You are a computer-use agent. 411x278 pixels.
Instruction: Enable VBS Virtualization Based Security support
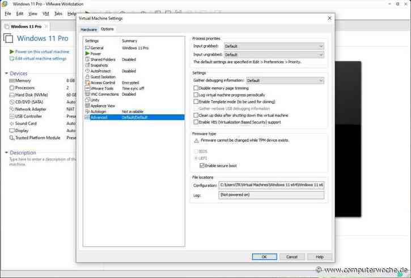point(196,122)
